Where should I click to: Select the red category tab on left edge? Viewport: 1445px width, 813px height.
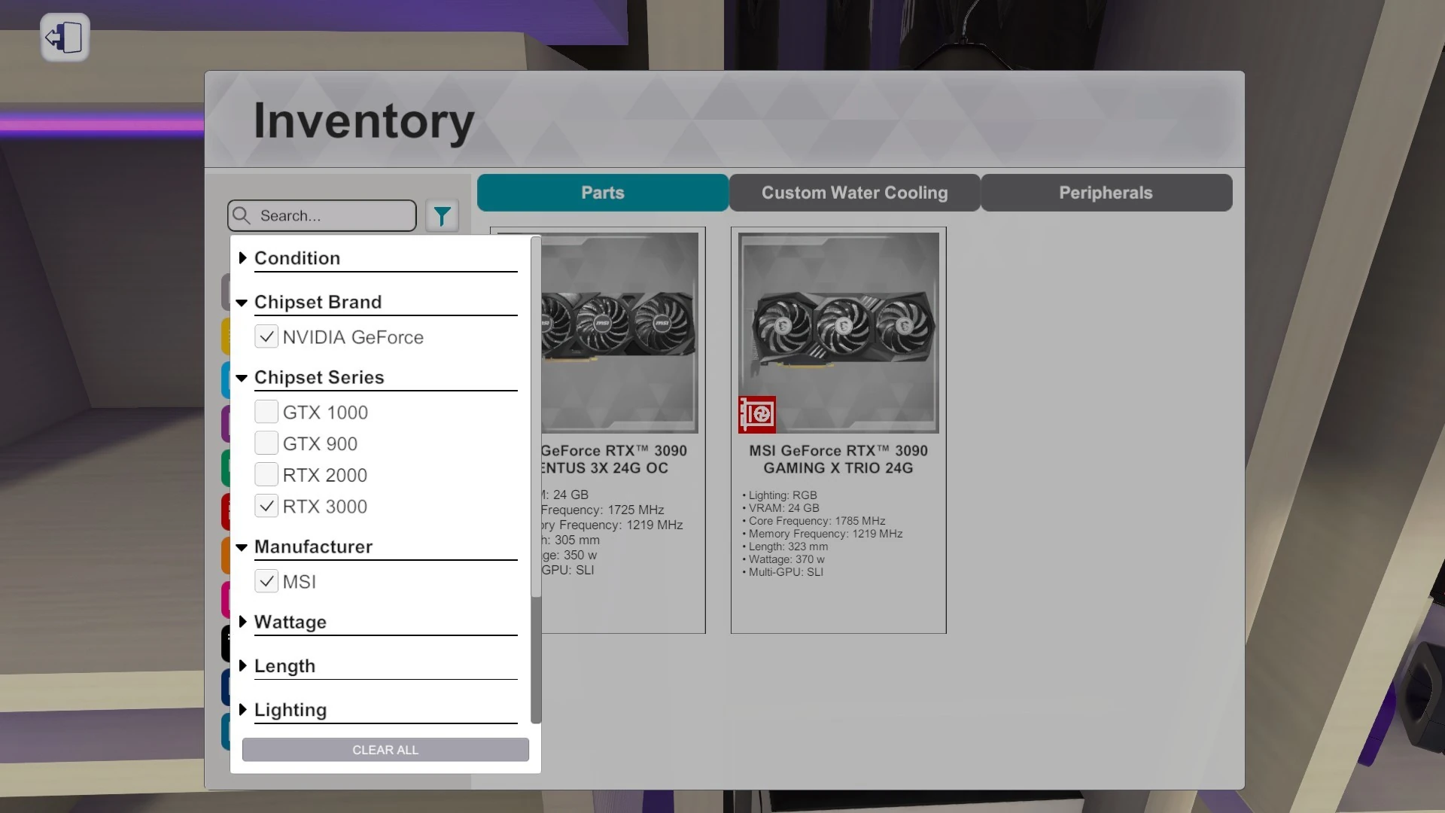click(x=225, y=512)
